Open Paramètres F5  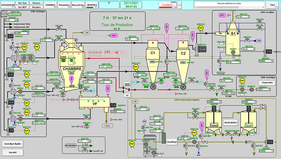64,5
